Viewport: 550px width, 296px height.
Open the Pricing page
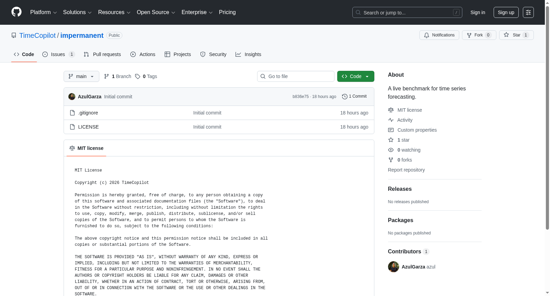coord(227,12)
